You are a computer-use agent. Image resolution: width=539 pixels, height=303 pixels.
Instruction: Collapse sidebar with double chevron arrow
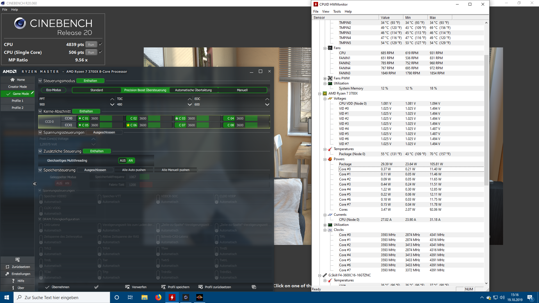(x=35, y=184)
